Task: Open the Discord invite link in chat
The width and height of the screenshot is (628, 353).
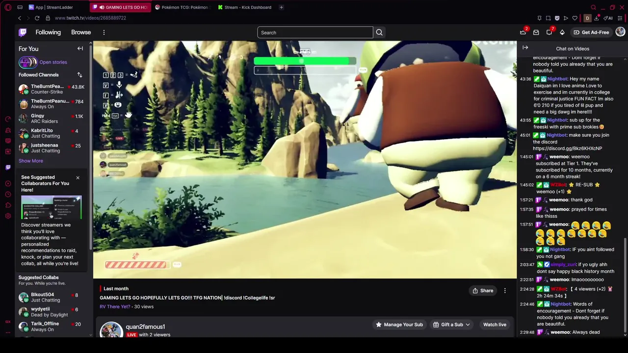Action: (x=567, y=149)
